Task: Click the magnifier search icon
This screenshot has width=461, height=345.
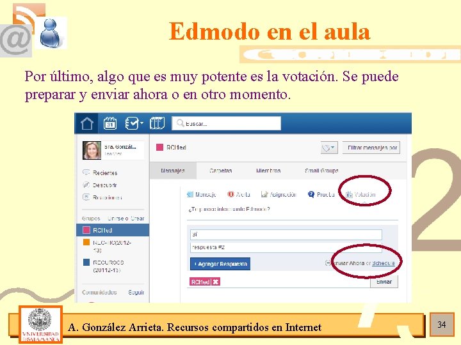Action: (180, 123)
